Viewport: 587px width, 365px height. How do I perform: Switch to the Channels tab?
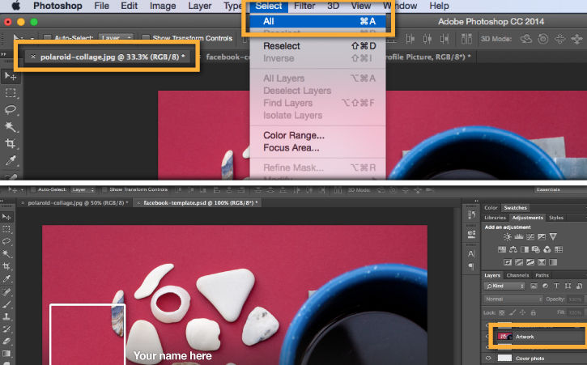517,275
